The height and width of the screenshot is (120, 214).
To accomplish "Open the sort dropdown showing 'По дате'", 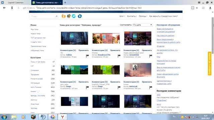I will 142,25.
